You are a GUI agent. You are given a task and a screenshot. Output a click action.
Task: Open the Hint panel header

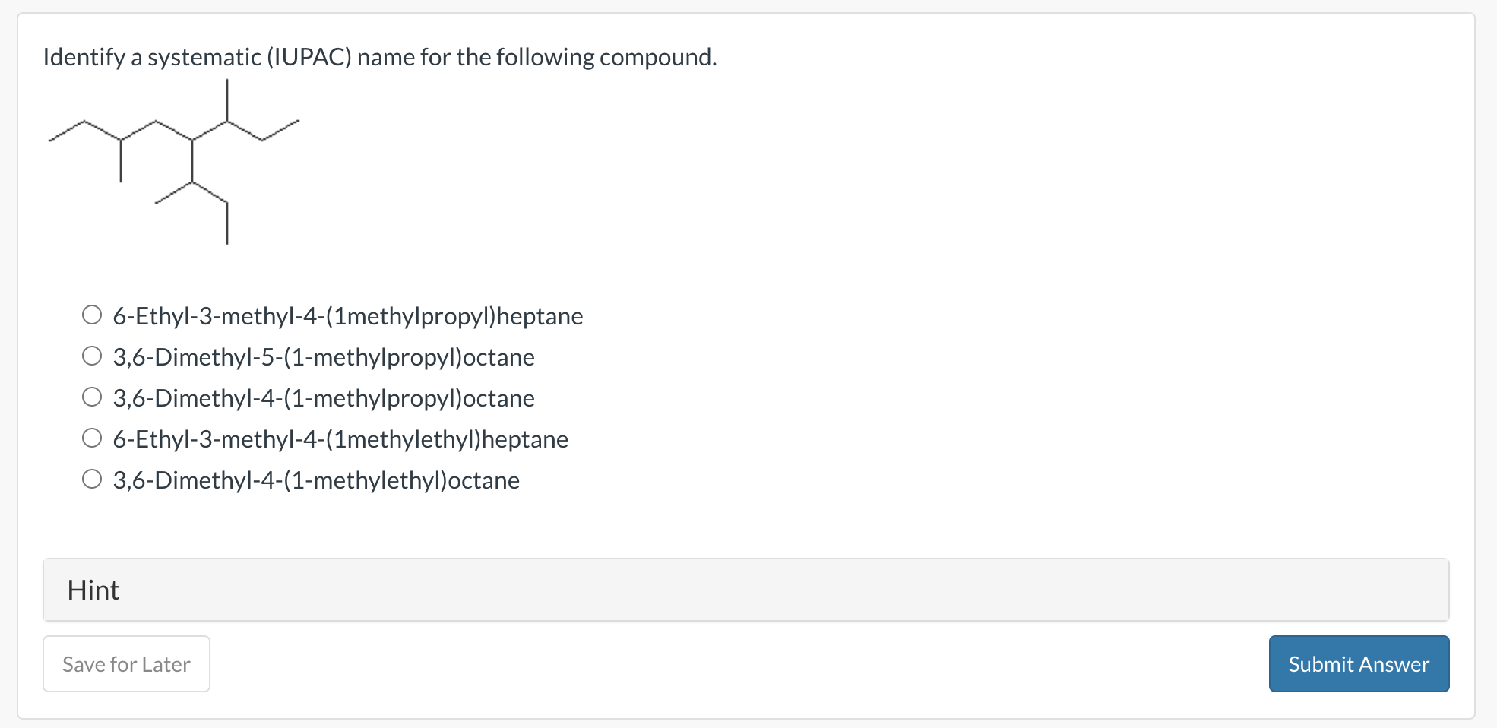pos(93,589)
